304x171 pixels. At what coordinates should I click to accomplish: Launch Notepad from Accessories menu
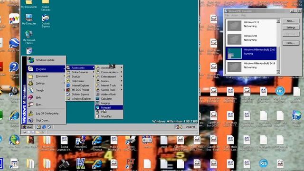tap(109, 108)
